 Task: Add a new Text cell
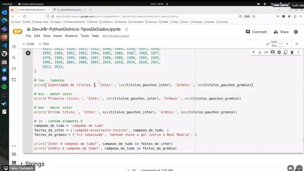point(44,44)
